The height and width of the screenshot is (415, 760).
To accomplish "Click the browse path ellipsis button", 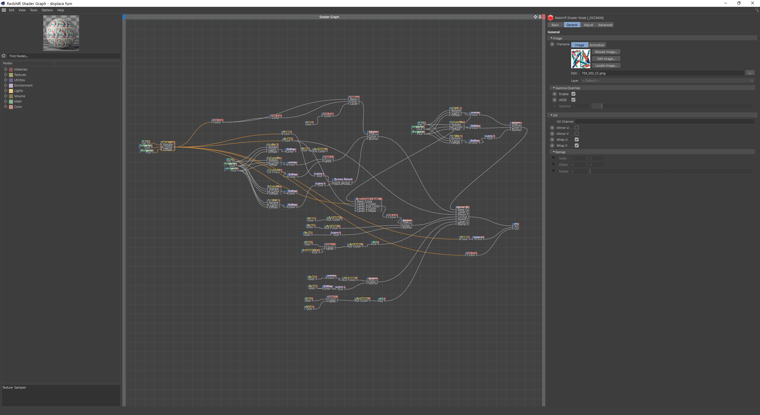I will click(750, 73).
